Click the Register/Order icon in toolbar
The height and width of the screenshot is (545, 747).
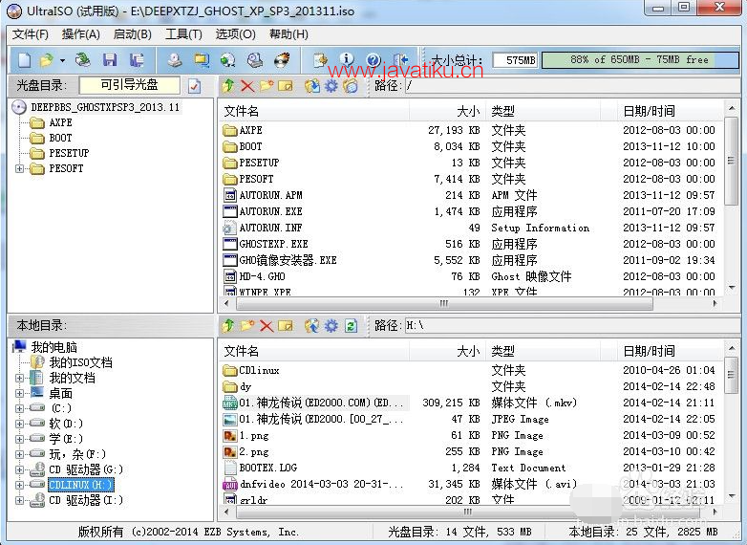[x=320, y=60]
